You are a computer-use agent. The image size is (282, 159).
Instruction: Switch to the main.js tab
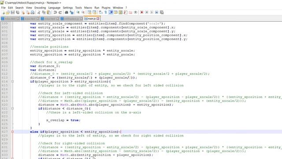[x=92, y=19]
